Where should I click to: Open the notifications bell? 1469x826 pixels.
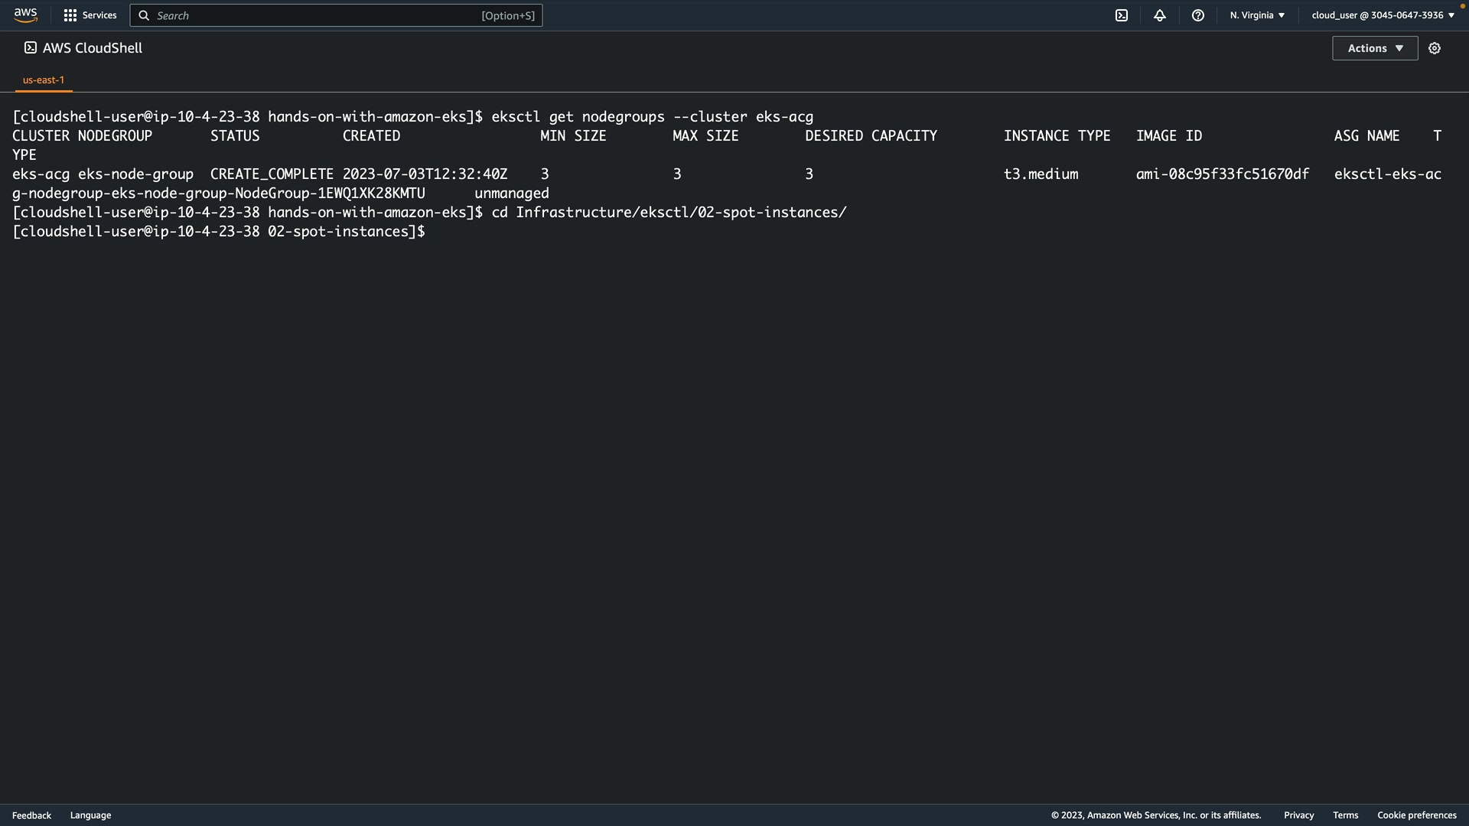(x=1160, y=15)
